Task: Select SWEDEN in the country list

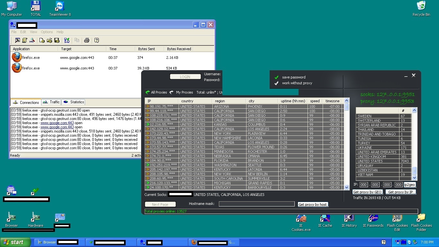Action: click(383, 116)
